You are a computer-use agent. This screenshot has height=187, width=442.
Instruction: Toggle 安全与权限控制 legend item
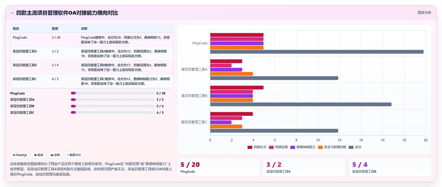[x=332, y=147]
